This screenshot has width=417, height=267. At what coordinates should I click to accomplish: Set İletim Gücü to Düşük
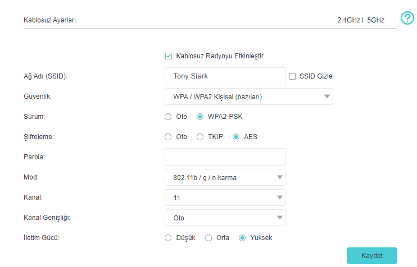coord(168,238)
